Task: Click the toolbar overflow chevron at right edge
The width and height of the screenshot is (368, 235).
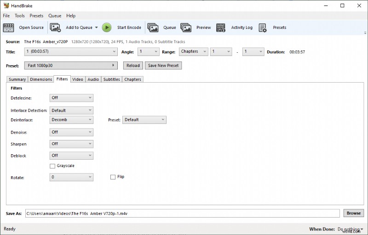Action: 365,33
